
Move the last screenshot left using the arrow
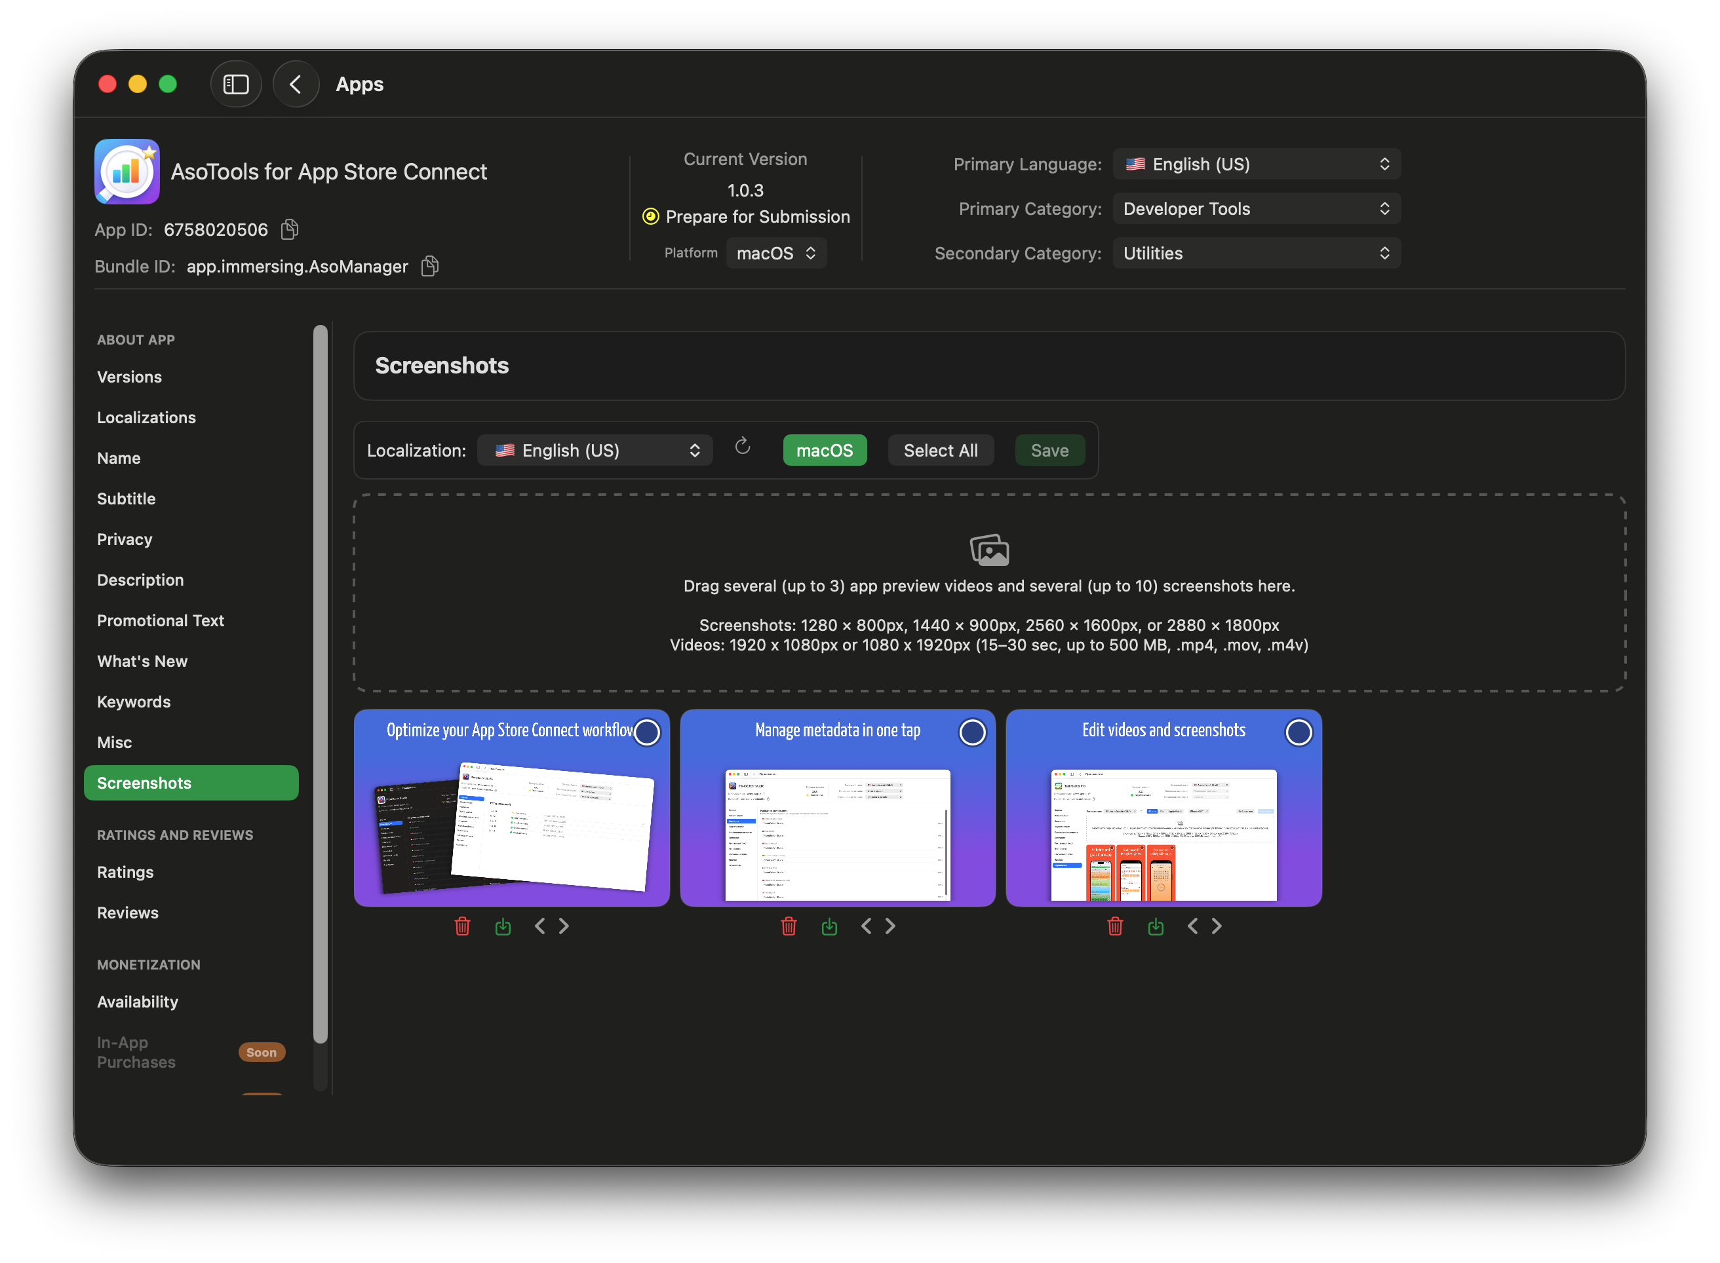(1192, 926)
